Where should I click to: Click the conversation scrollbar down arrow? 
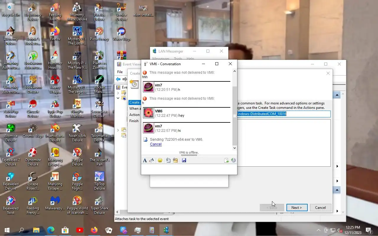[235, 148]
